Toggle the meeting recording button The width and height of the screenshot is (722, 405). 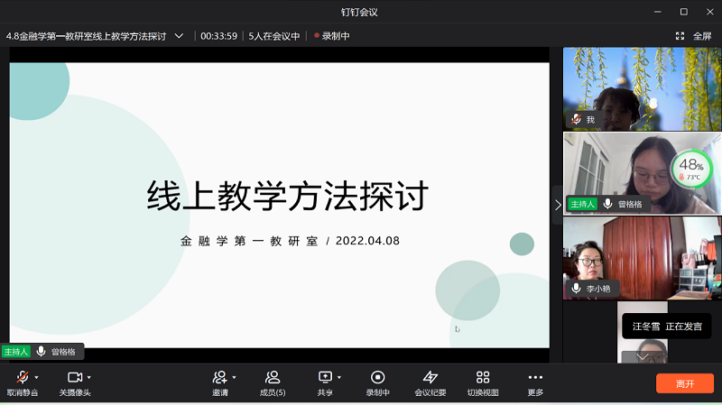378,377
